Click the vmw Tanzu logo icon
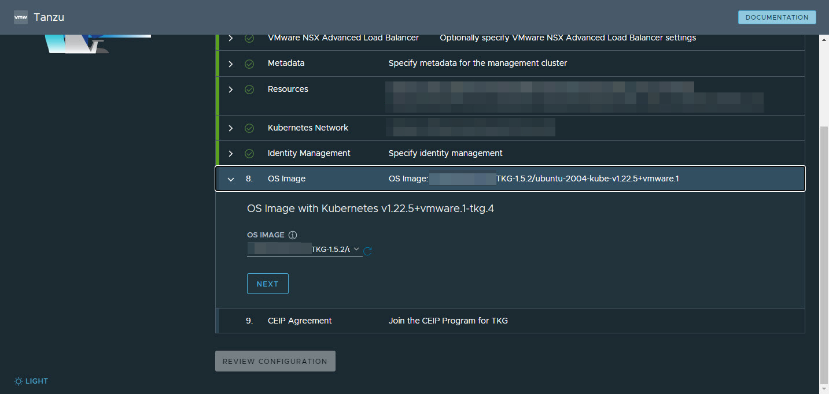Image resolution: width=829 pixels, height=394 pixels. coord(21,17)
